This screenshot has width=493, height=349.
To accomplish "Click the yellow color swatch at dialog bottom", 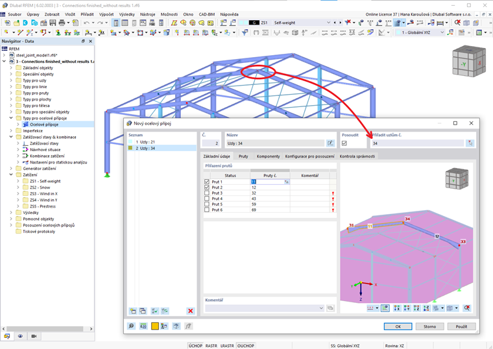I will [x=154, y=326].
